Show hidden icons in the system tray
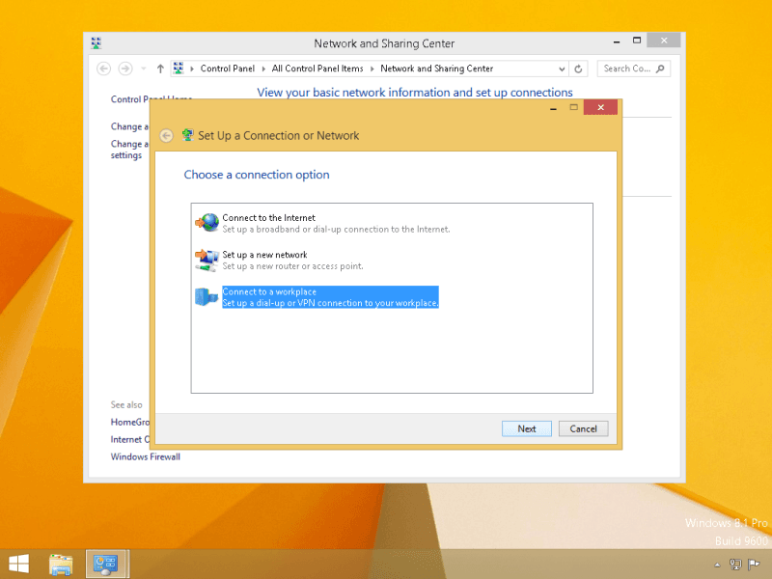This screenshot has width=772, height=579. coord(717,565)
